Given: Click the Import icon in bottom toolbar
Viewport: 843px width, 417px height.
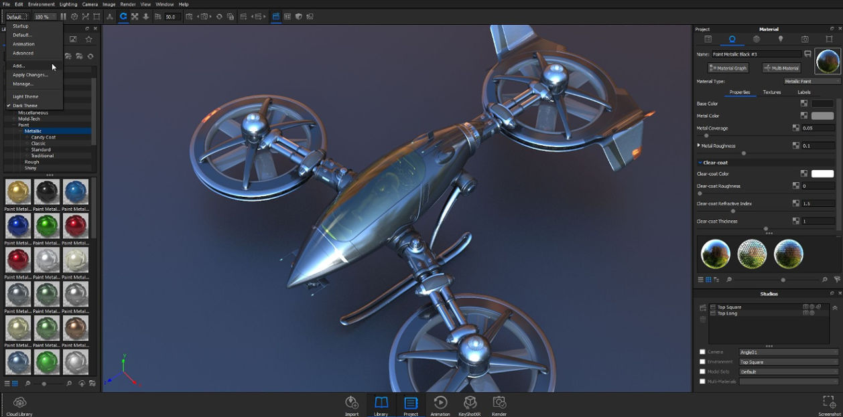Looking at the screenshot, I should 352,404.
